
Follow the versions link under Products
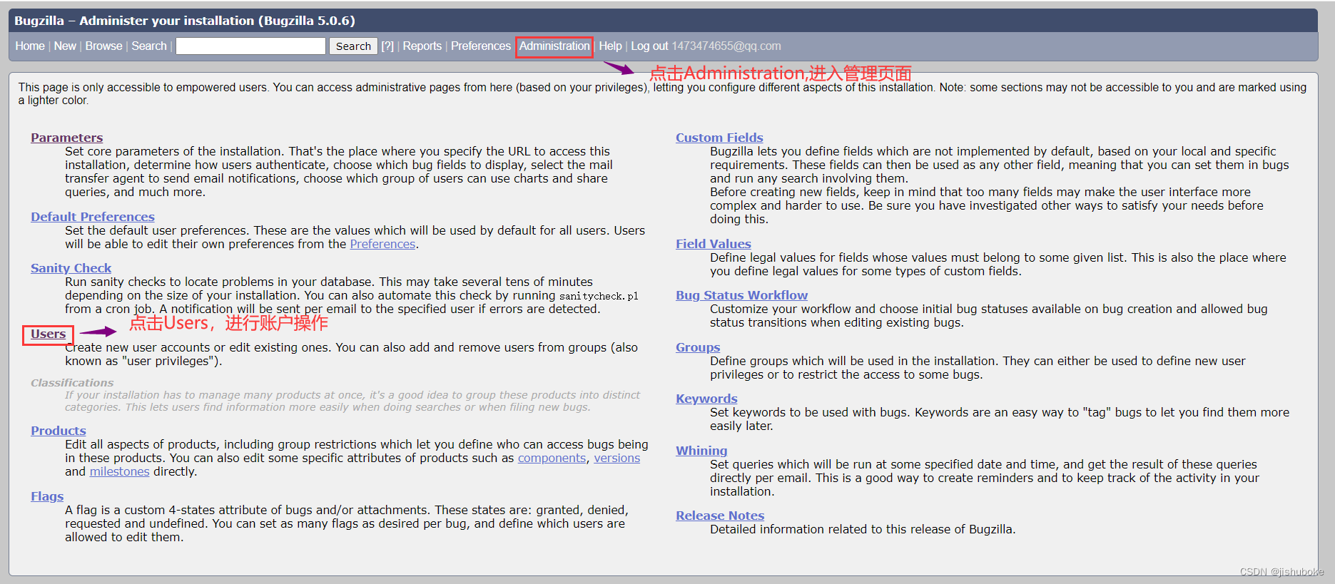[x=617, y=458]
